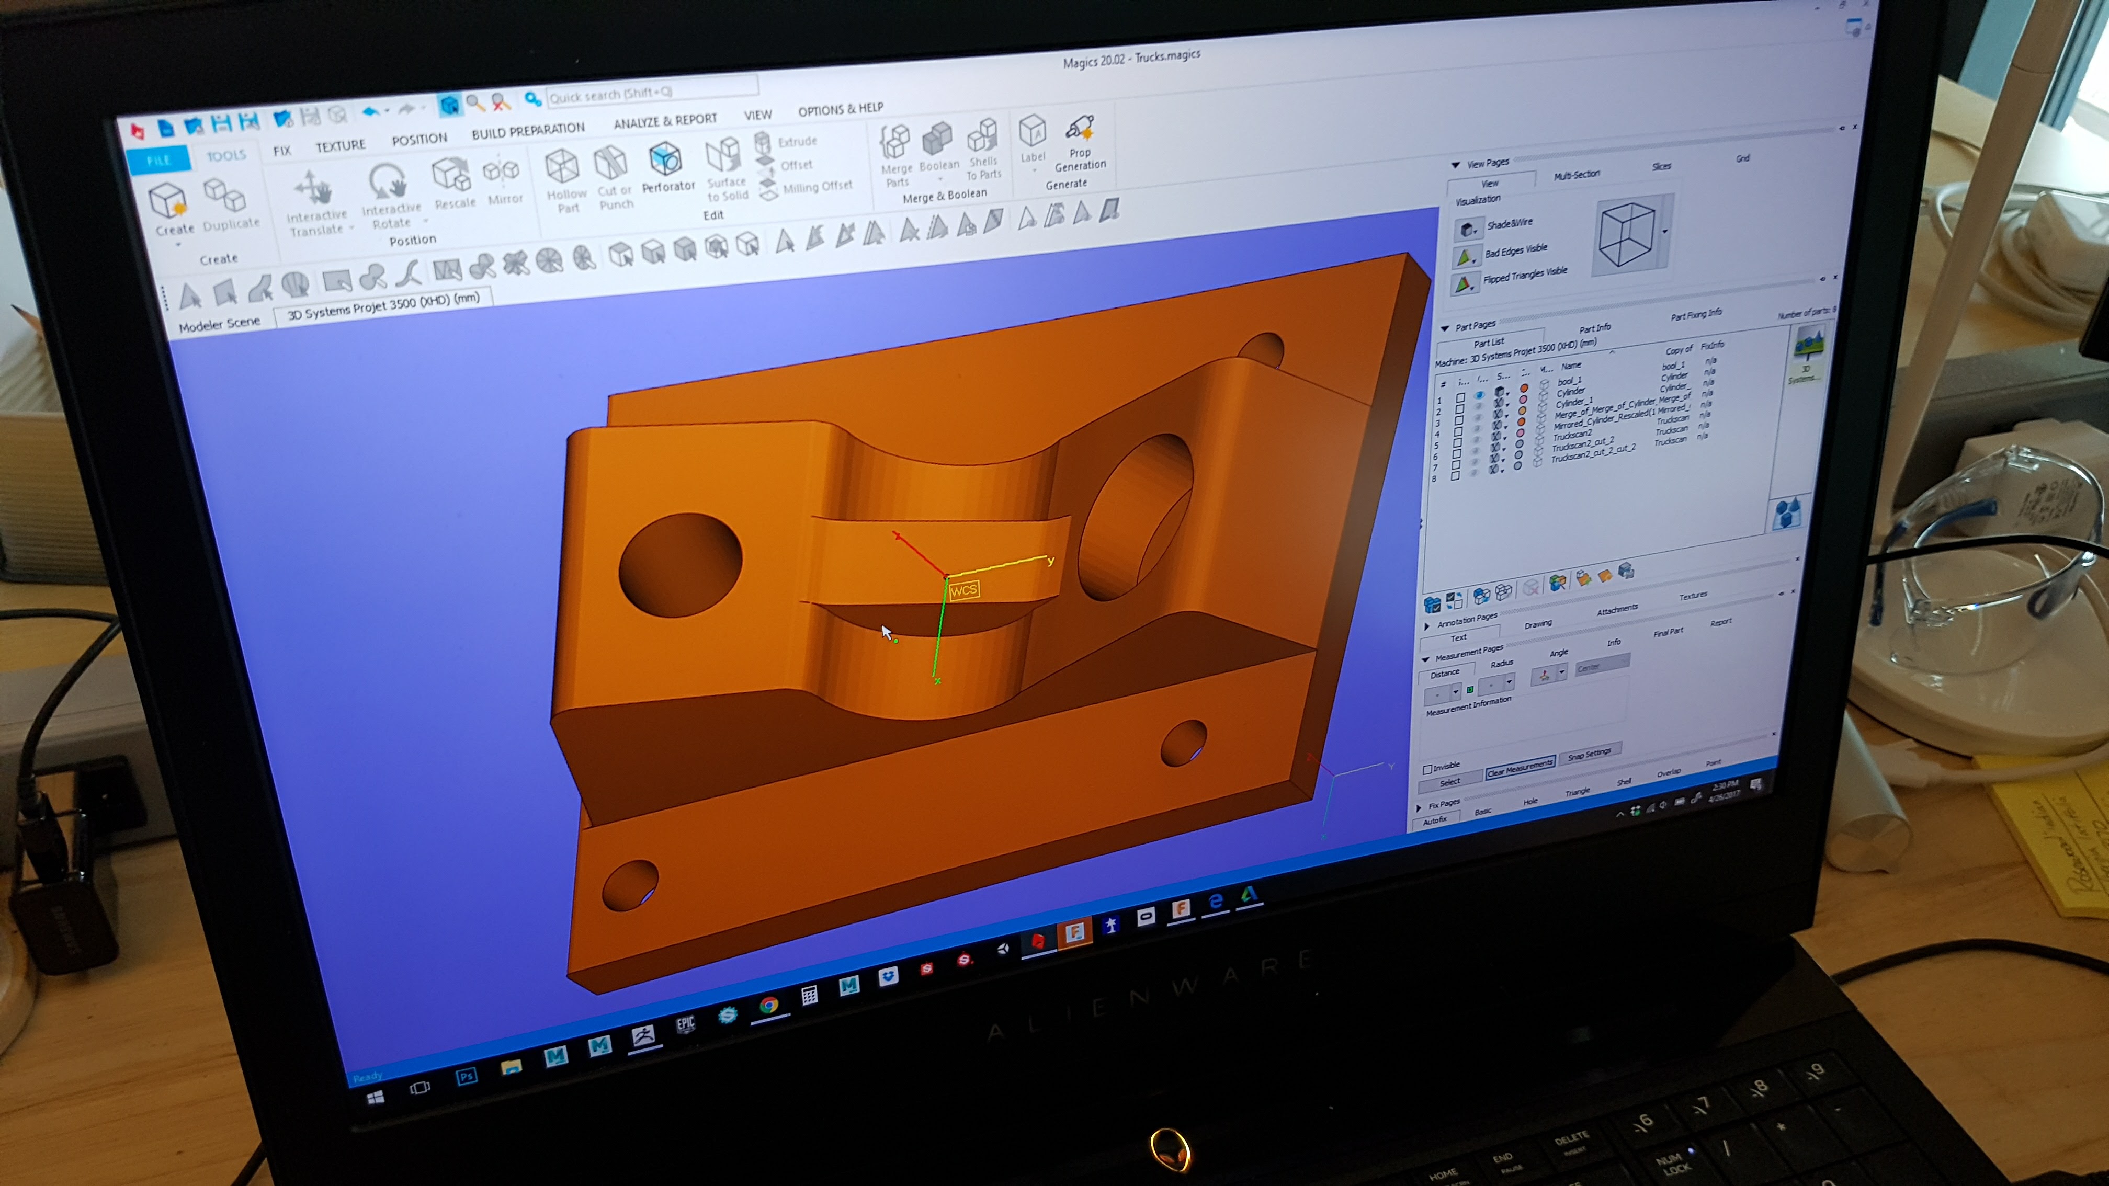
Task: Switch to the FIX ribbon tab
Action: click(x=281, y=152)
